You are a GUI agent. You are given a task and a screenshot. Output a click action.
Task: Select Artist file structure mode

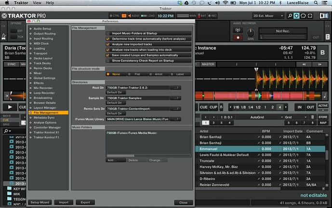(159, 74)
